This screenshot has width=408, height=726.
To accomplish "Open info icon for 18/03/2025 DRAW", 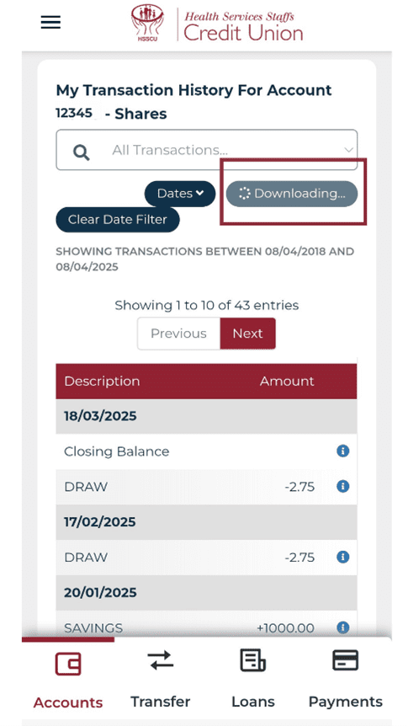I will click(x=342, y=486).
